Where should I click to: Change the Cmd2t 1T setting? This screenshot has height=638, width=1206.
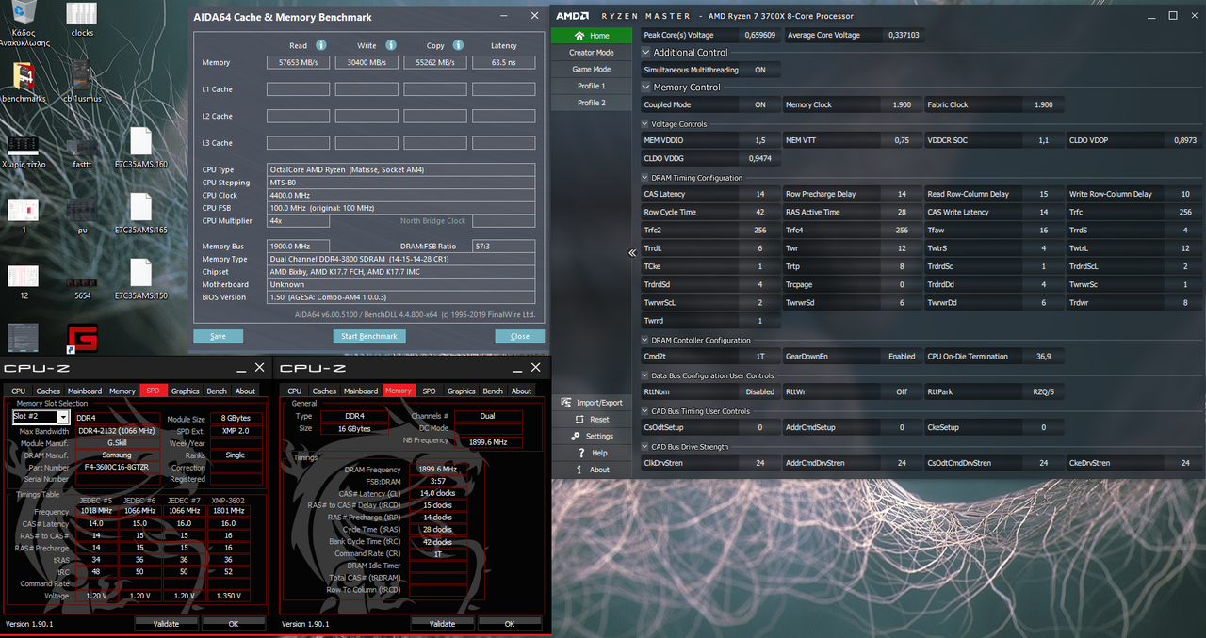pos(759,357)
